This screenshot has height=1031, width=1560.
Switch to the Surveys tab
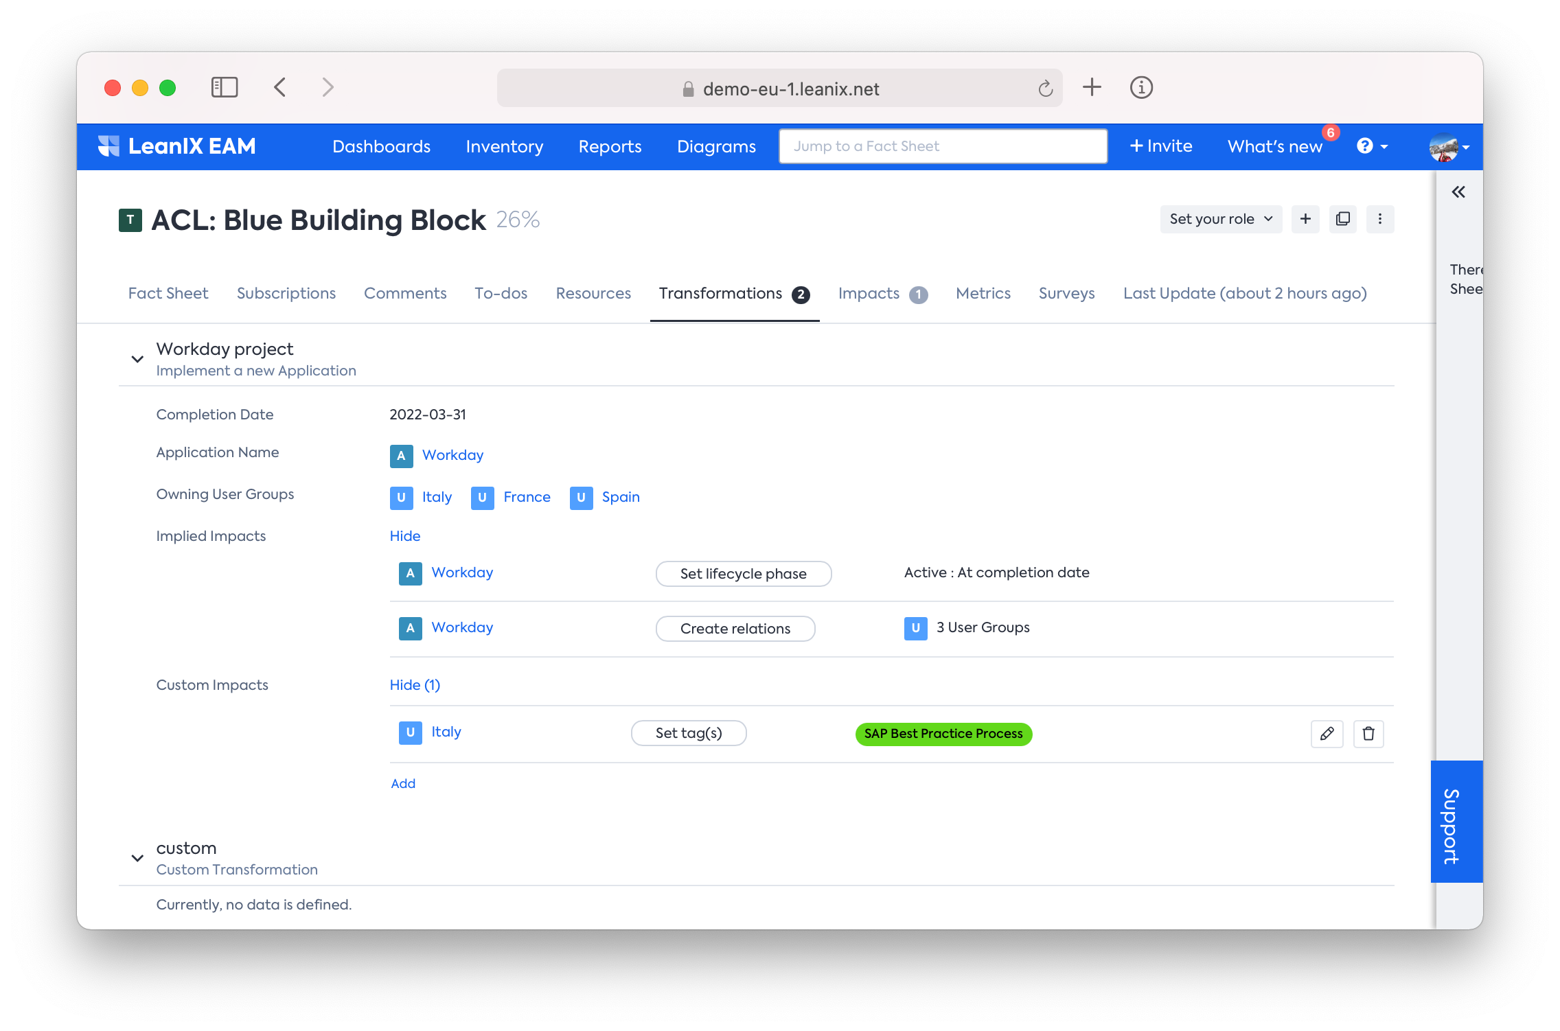click(1066, 293)
